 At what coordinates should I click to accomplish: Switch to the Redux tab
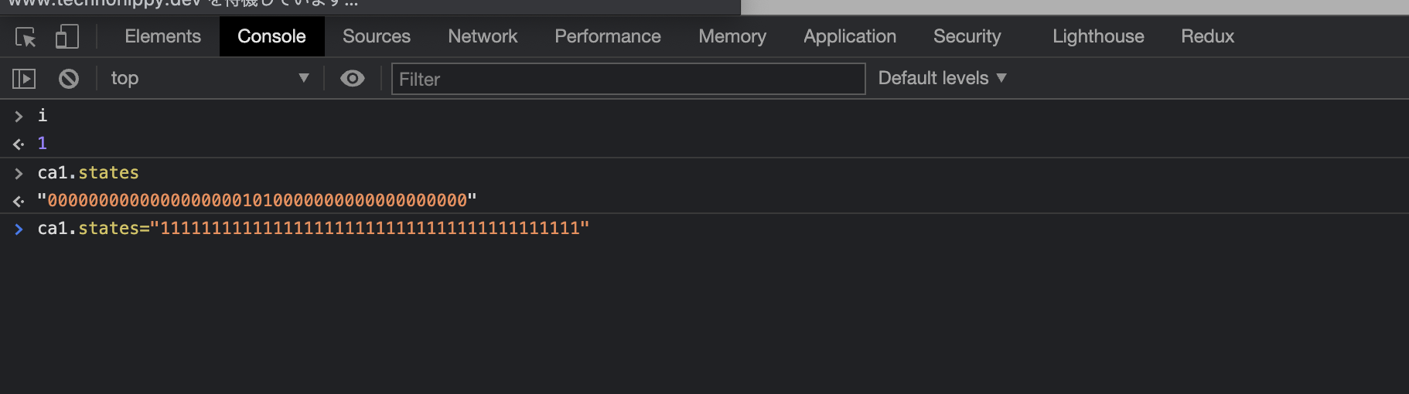point(1207,36)
